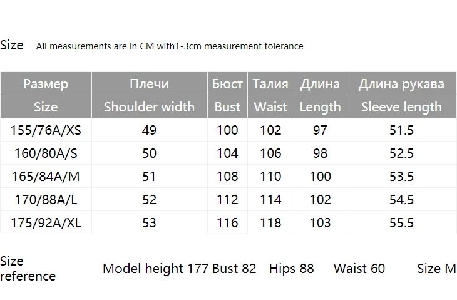Select the 165/84A/M size row
This screenshot has height=300, width=457.
click(46, 177)
